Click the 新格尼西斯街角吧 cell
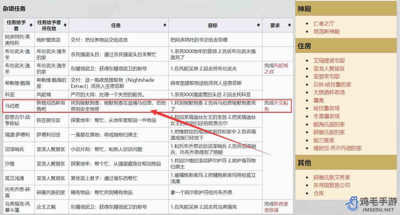Screen dimensions: 400x215 (x=51, y=106)
